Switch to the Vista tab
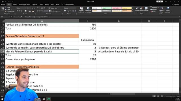The width and height of the screenshot is (181, 101). pyautogui.click(x=52, y=4)
